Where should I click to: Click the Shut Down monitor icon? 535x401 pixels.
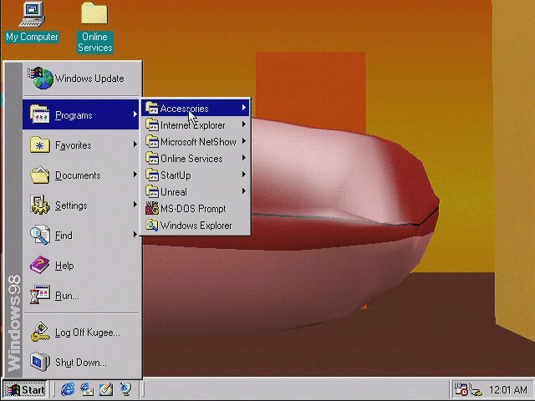coord(40,362)
